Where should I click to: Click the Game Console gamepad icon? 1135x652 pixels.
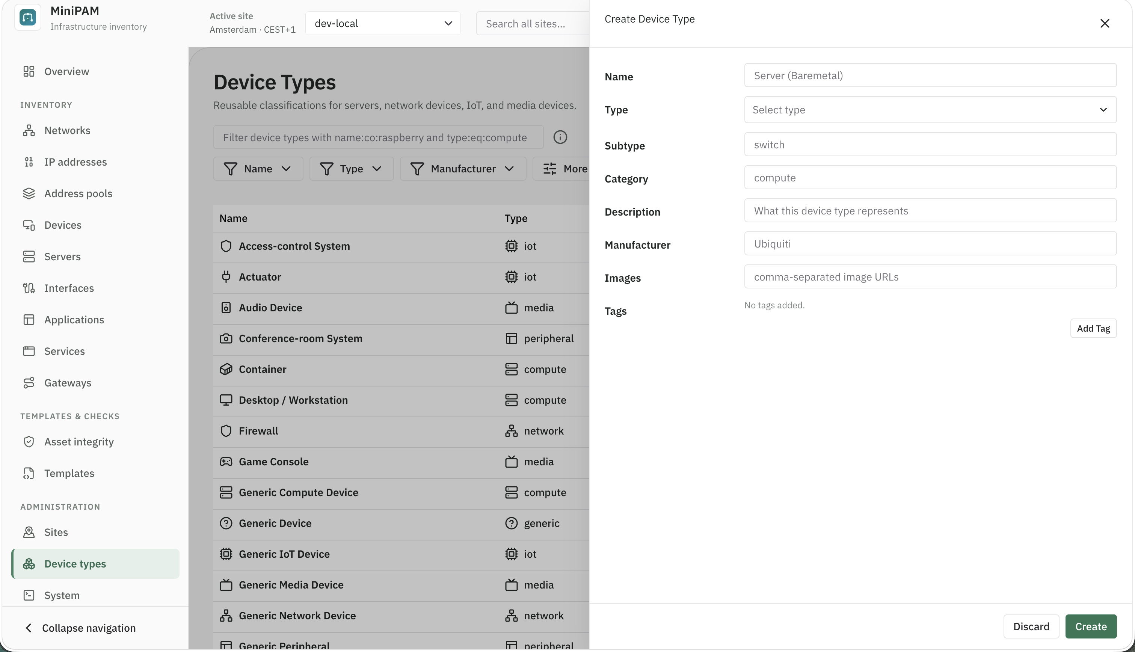pos(226,462)
